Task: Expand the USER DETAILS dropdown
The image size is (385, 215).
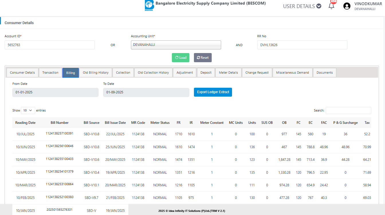Action: 302,6
